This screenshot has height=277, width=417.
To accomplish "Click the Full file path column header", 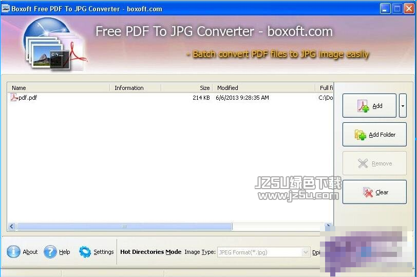I will (x=324, y=88).
